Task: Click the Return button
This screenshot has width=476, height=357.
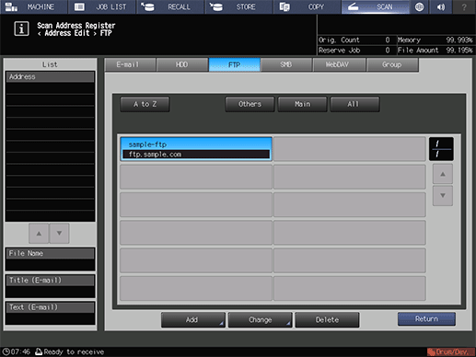Action: pos(426,319)
